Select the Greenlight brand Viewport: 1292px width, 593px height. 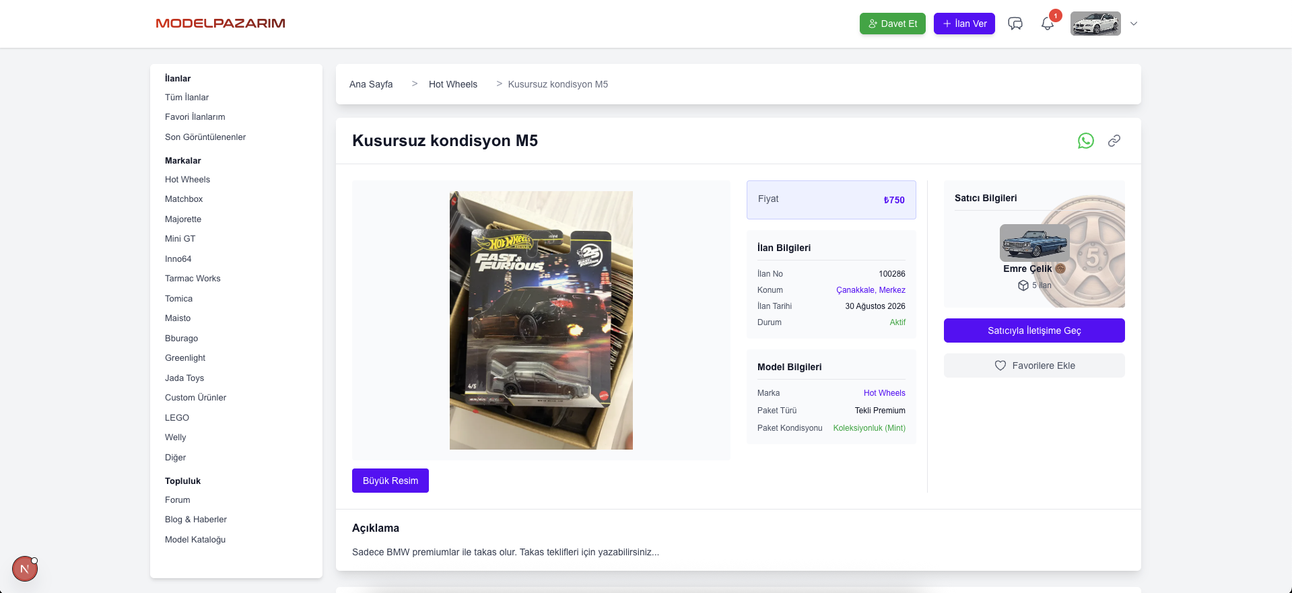185,358
